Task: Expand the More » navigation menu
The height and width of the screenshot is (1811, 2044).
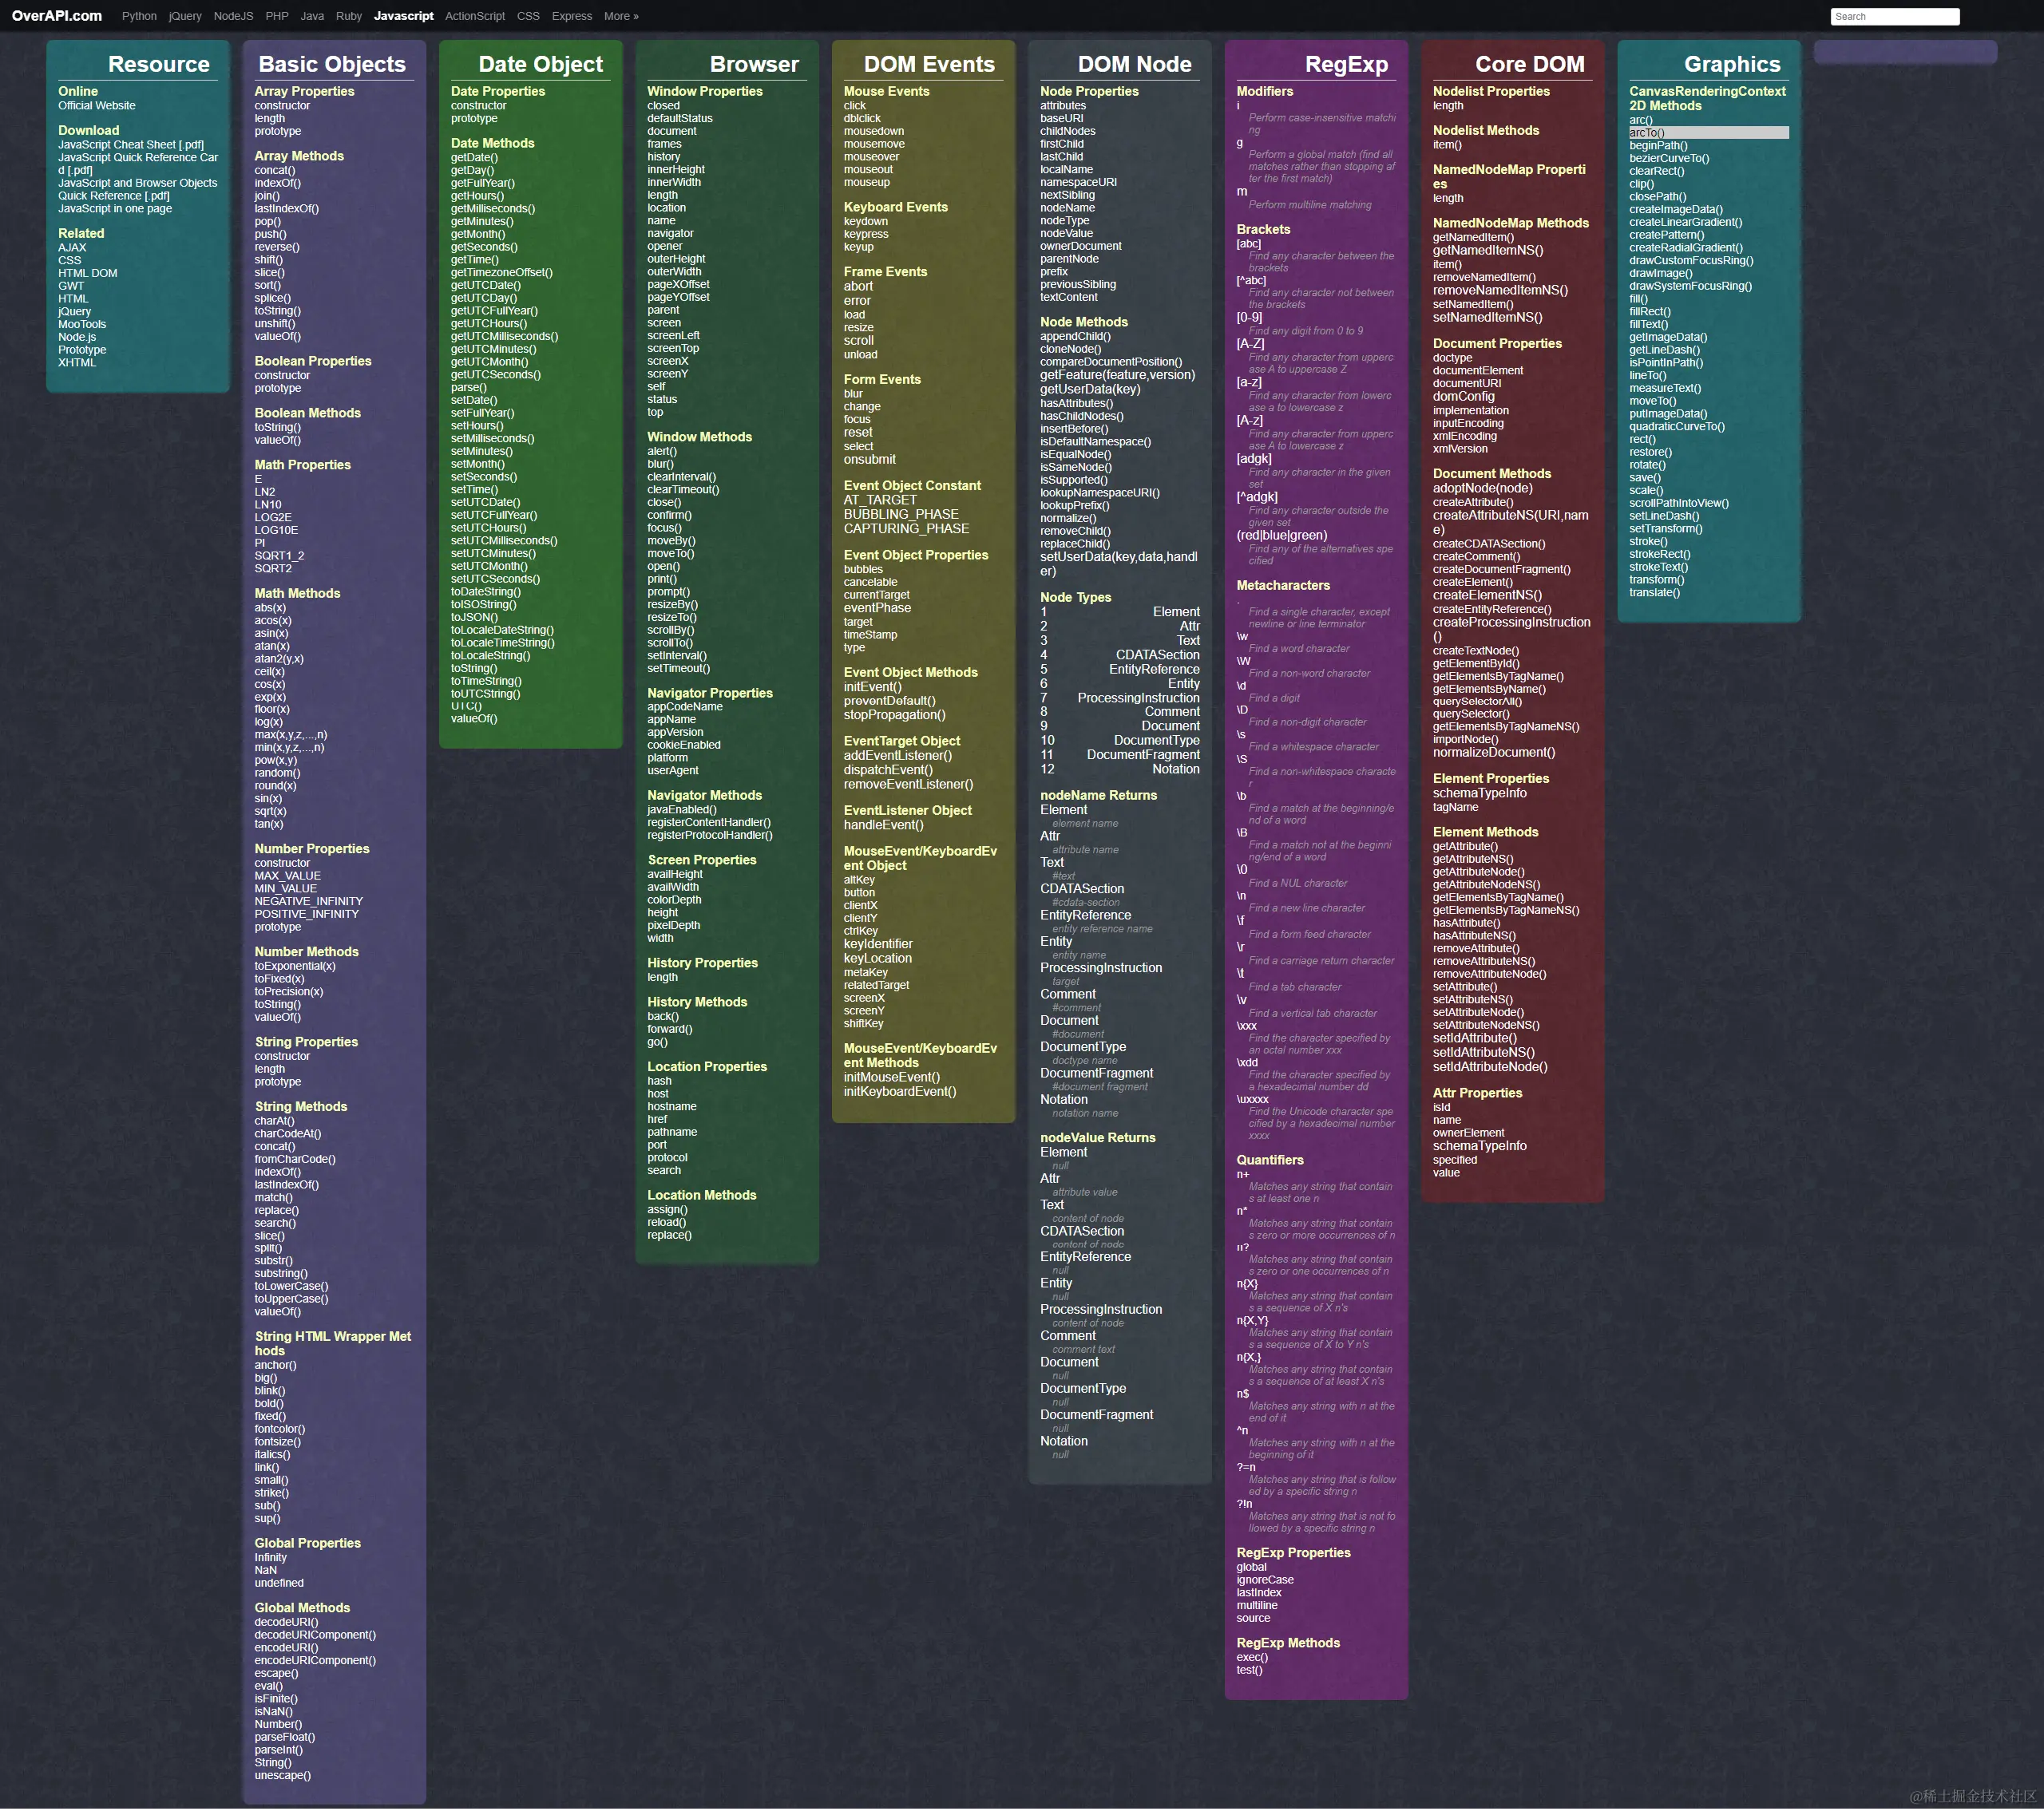Action: [620, 16]
